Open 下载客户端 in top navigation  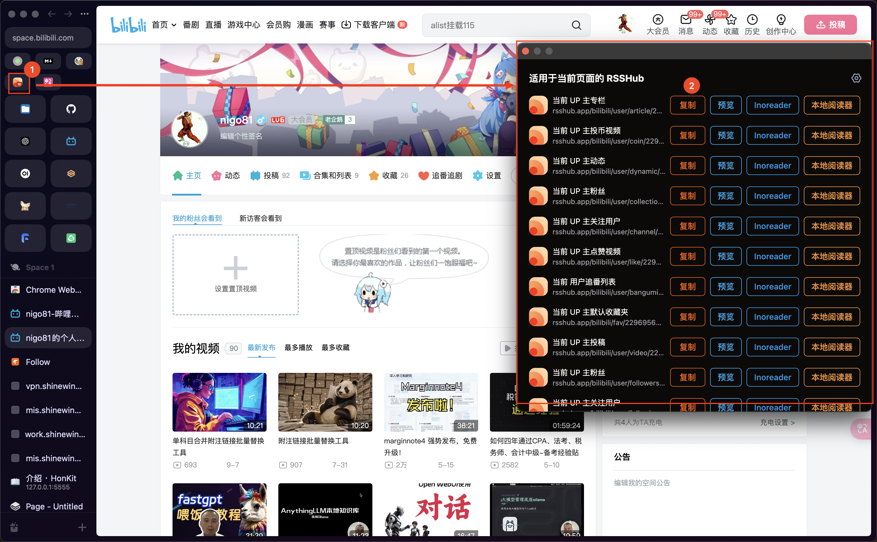click(x=374, y=25)
